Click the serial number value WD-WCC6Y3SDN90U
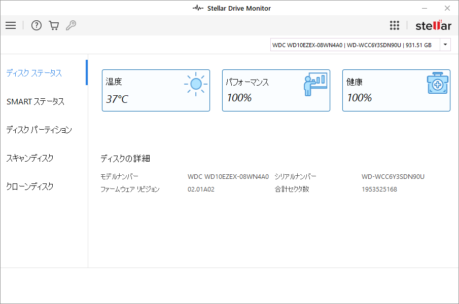Viewport: 459px width, 304px height. [x=393, y=177]
